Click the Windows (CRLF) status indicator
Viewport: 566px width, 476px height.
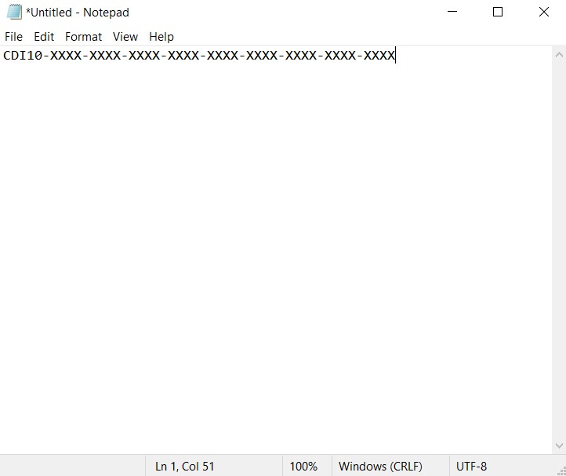tap(380, 467)
